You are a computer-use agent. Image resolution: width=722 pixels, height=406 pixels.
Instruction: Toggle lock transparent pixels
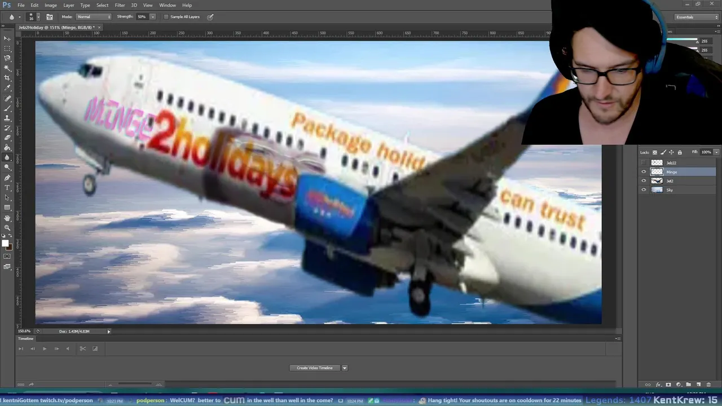pyautogui.click(x=655, y=152)
